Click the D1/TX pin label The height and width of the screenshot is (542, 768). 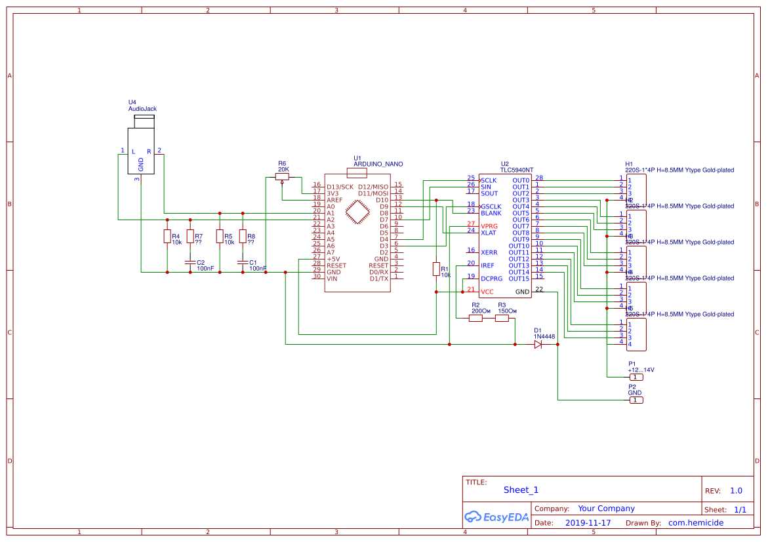point(379,279)
